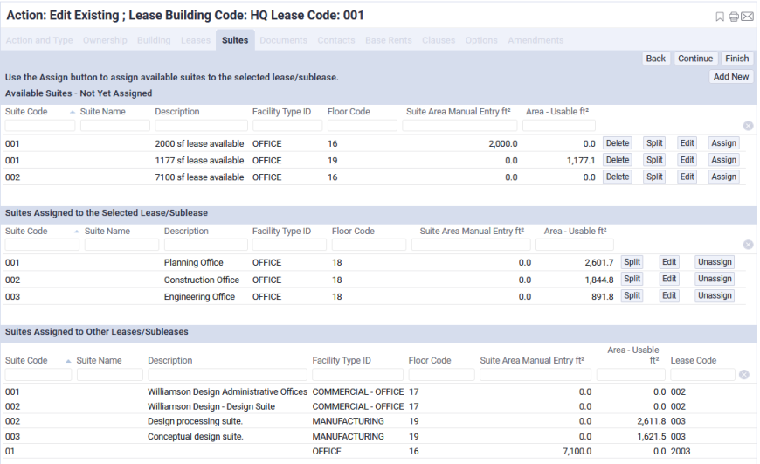Click the Finish button
The image size is (760, 464).
point(737,59)
